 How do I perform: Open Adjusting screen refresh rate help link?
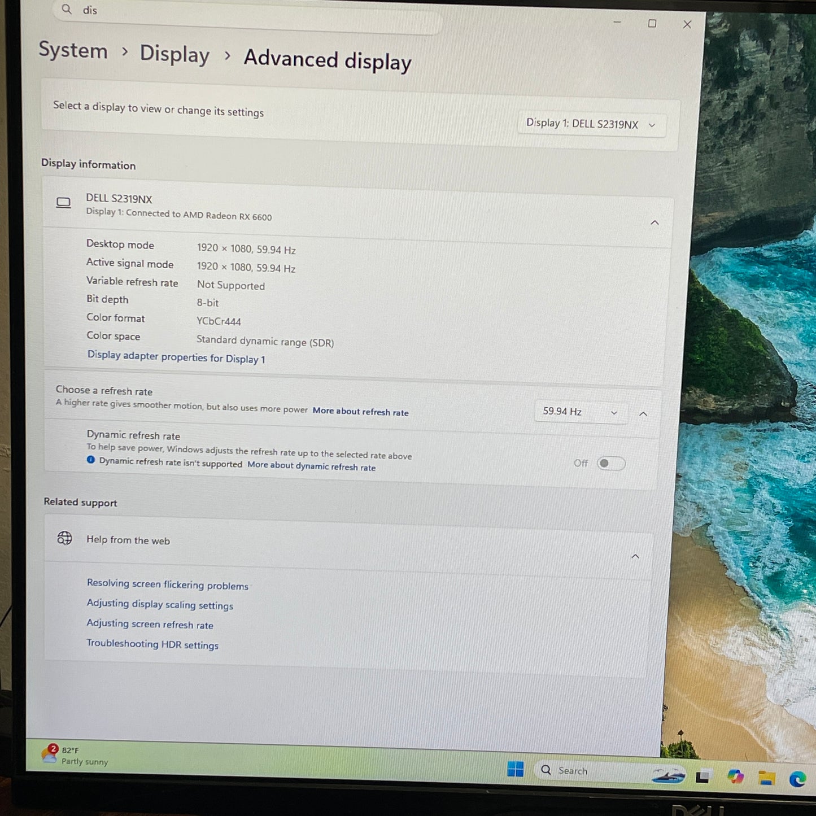pyautogui.click(x=150, y=624)
